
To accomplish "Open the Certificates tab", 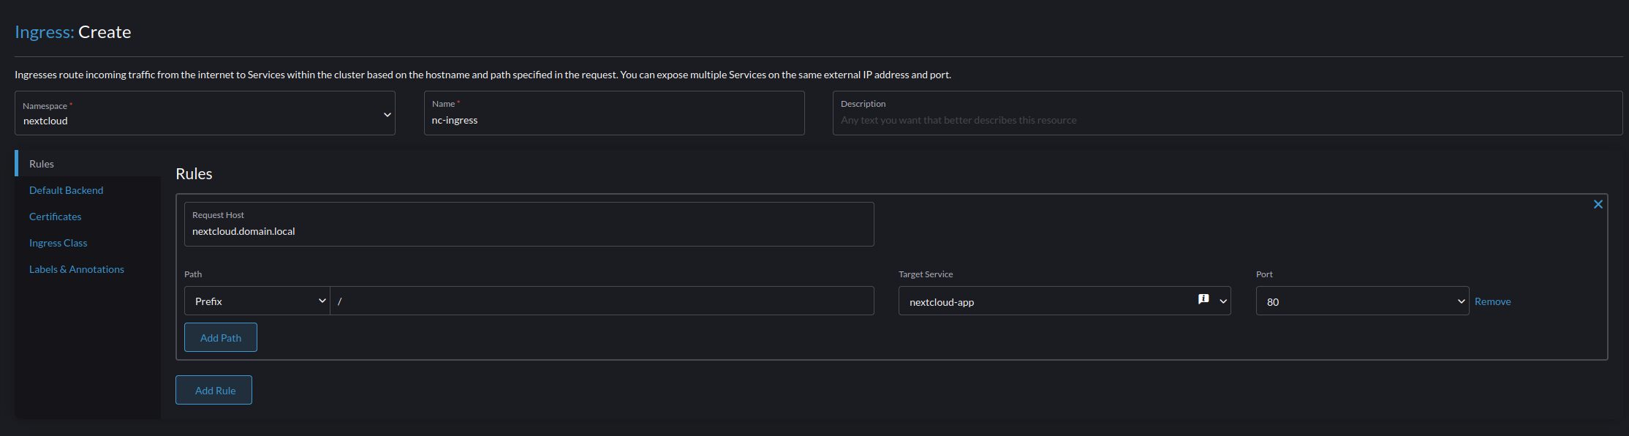I will pos(55,217).
